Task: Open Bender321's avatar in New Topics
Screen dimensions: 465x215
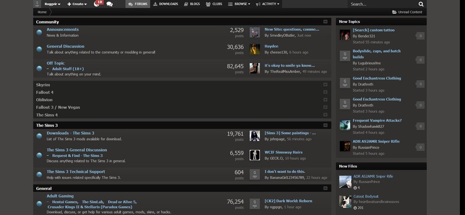Action: tap(345, 35)
